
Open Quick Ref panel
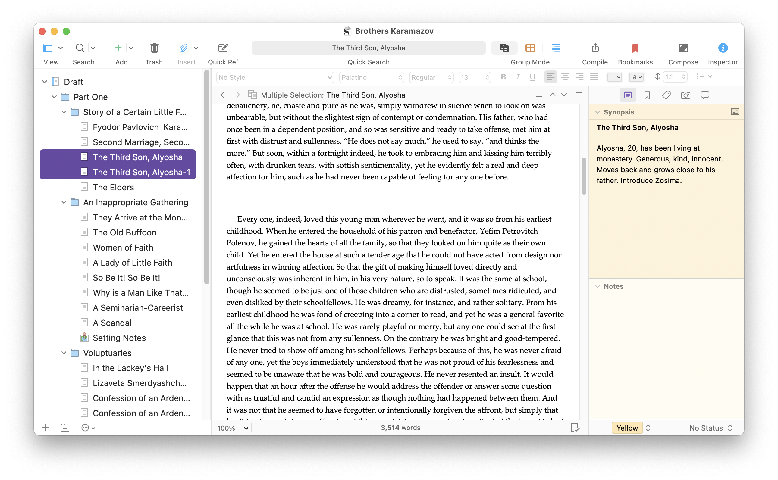click(223, 48)
